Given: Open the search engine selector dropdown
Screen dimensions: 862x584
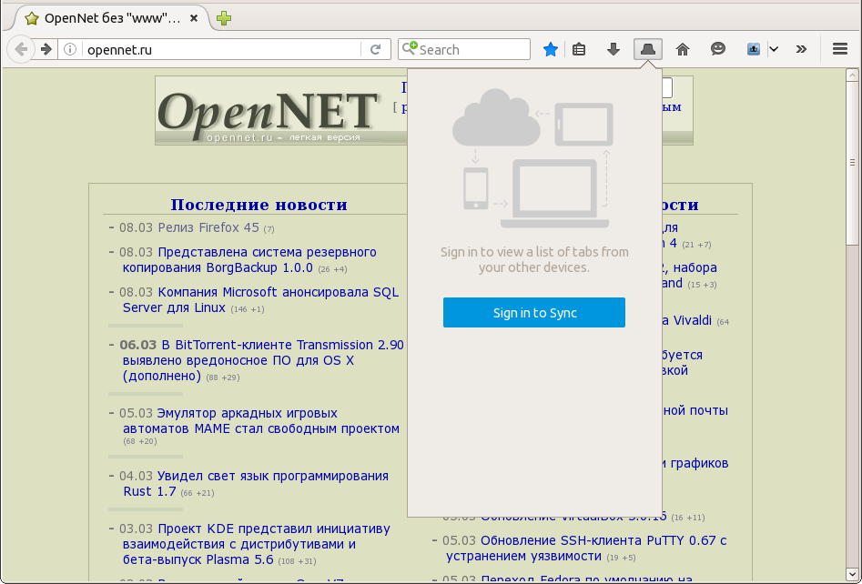Looking at the screenshot, I should (410, 50).
